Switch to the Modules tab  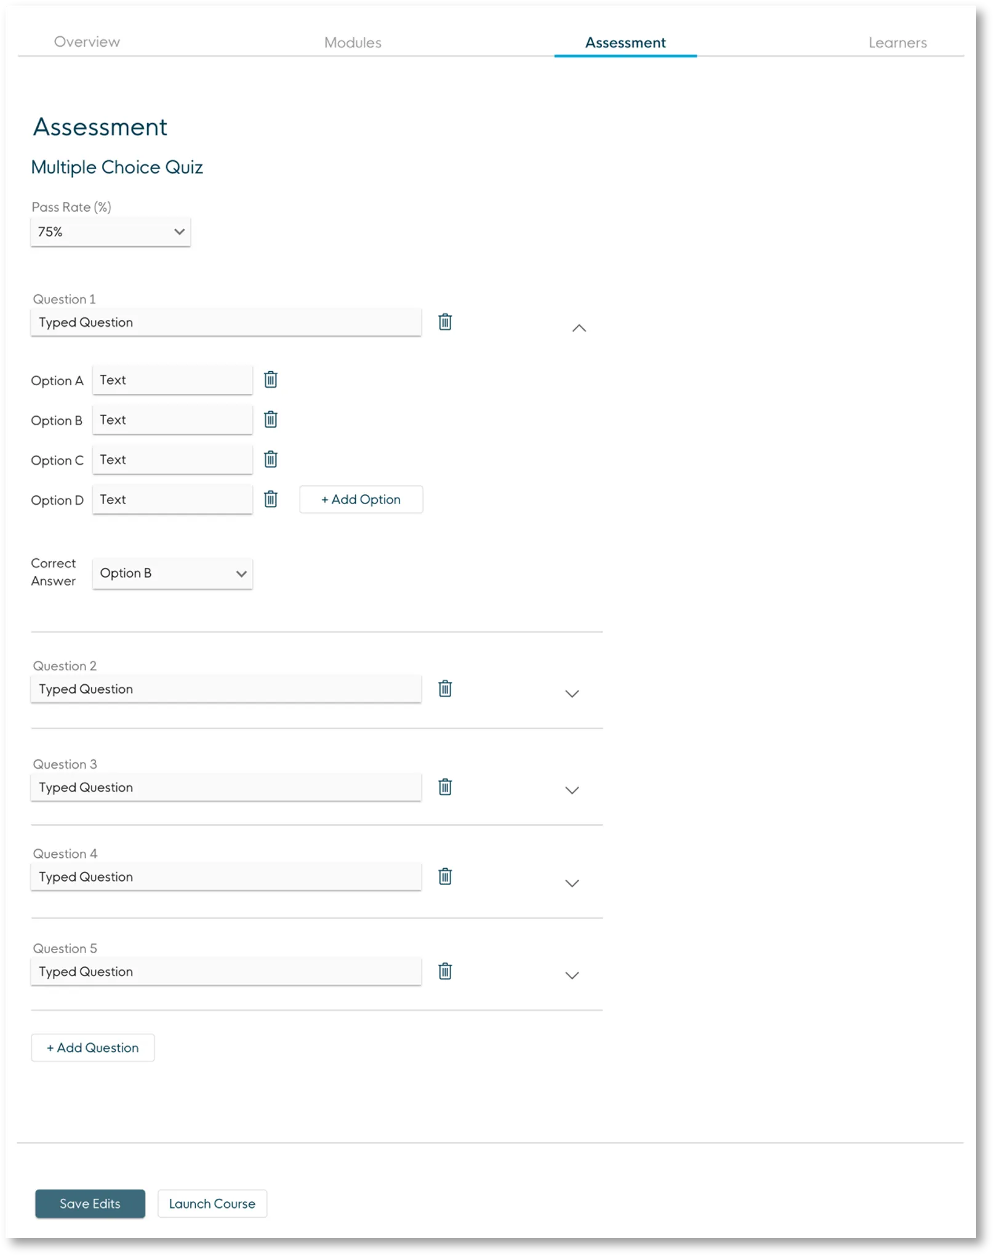(353, 42)
